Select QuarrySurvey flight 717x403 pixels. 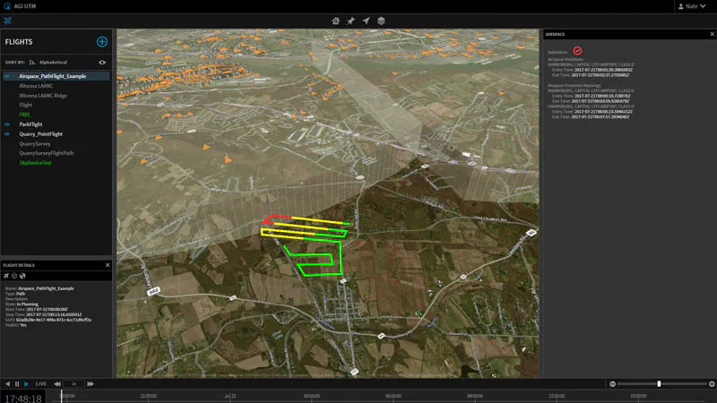click(35, 143)
